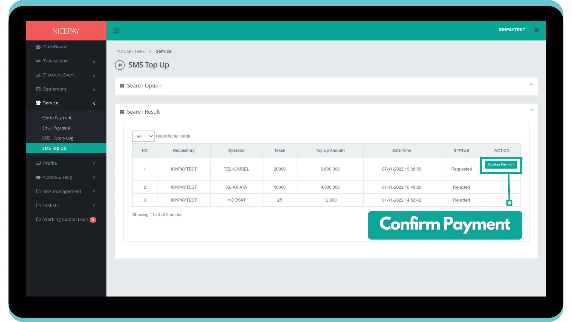Click the 9,600,000 top up amount
This screenshot has width=572, height=322.
click(330, 169)
